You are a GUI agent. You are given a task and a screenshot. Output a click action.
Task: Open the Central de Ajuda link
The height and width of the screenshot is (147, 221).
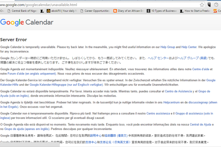coord(200,125)
